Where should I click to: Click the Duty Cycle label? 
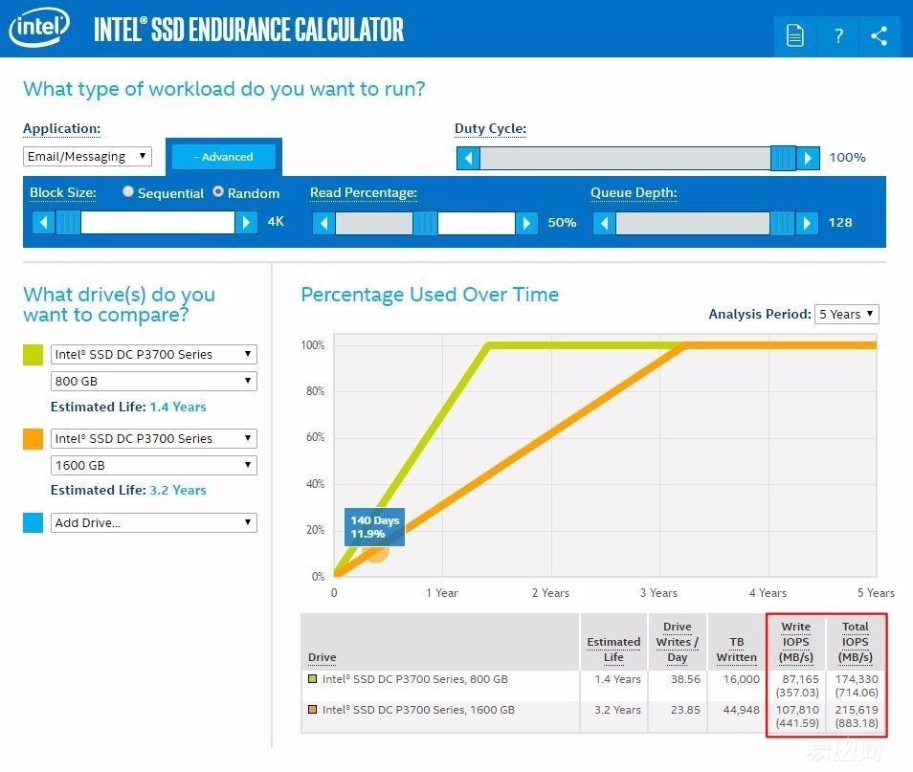tap(490, 128)
